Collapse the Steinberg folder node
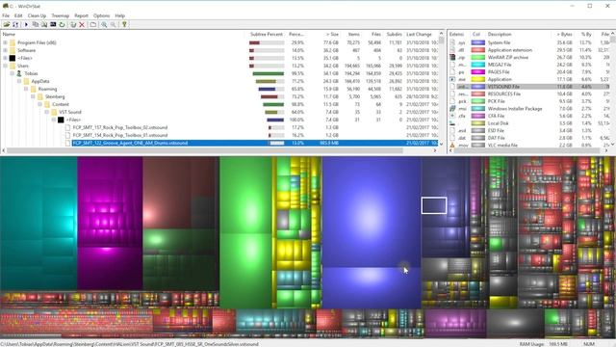 pyautogui.click(x=33, y=96)
